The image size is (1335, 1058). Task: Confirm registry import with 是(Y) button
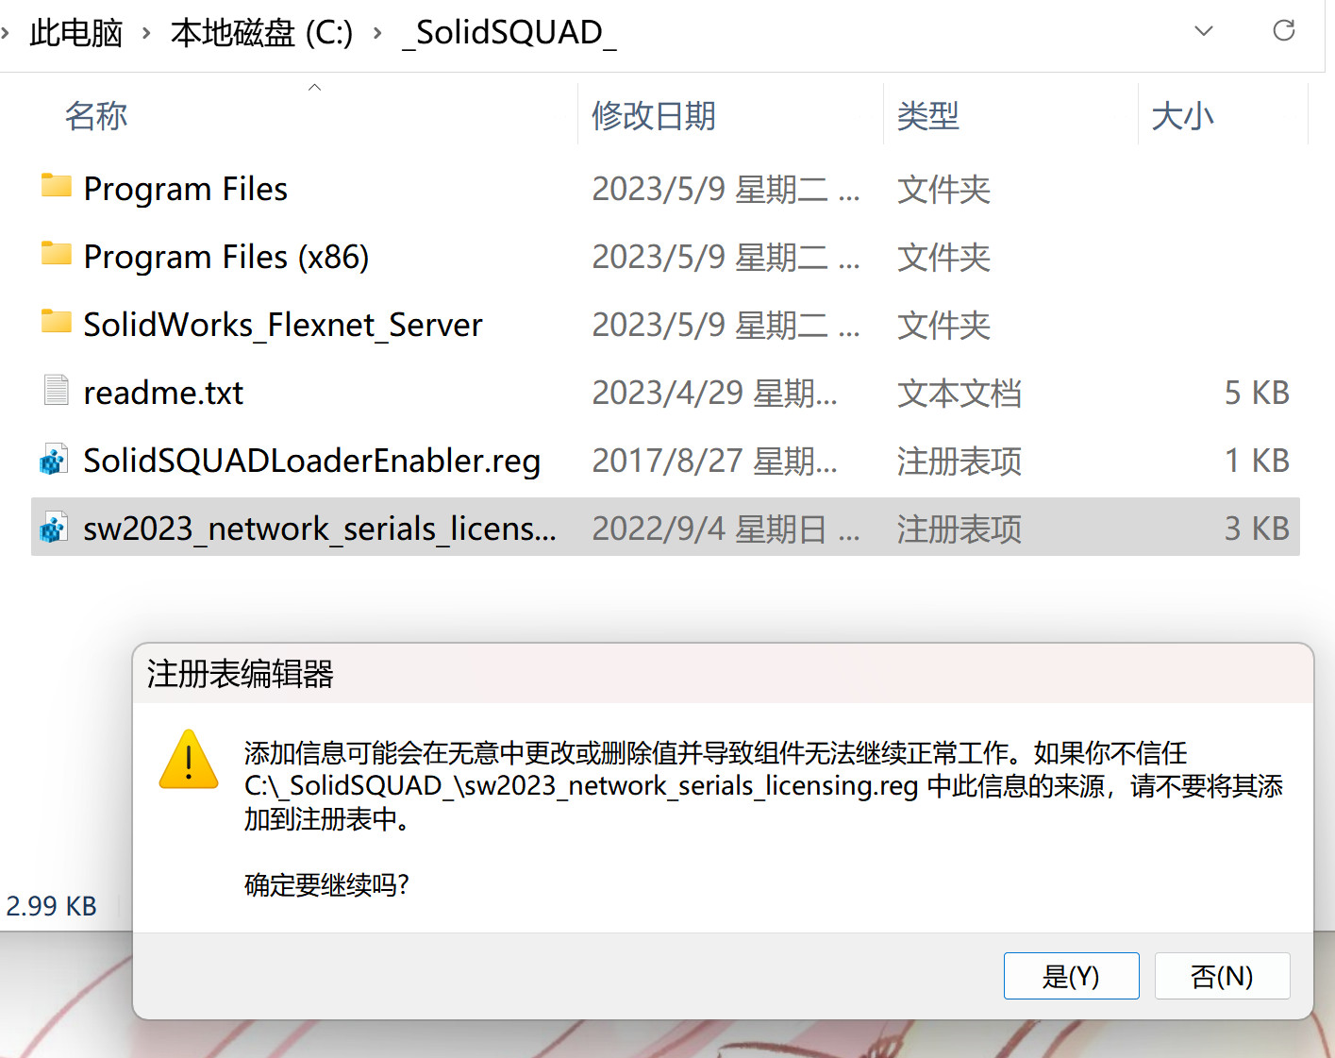point(1071,976)
